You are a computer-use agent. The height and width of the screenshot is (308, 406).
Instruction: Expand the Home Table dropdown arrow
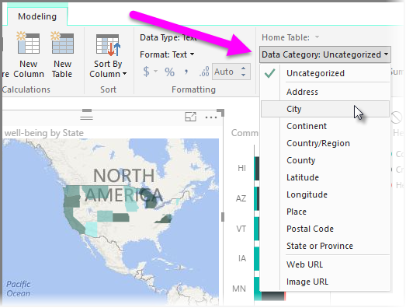coord(317,37)
